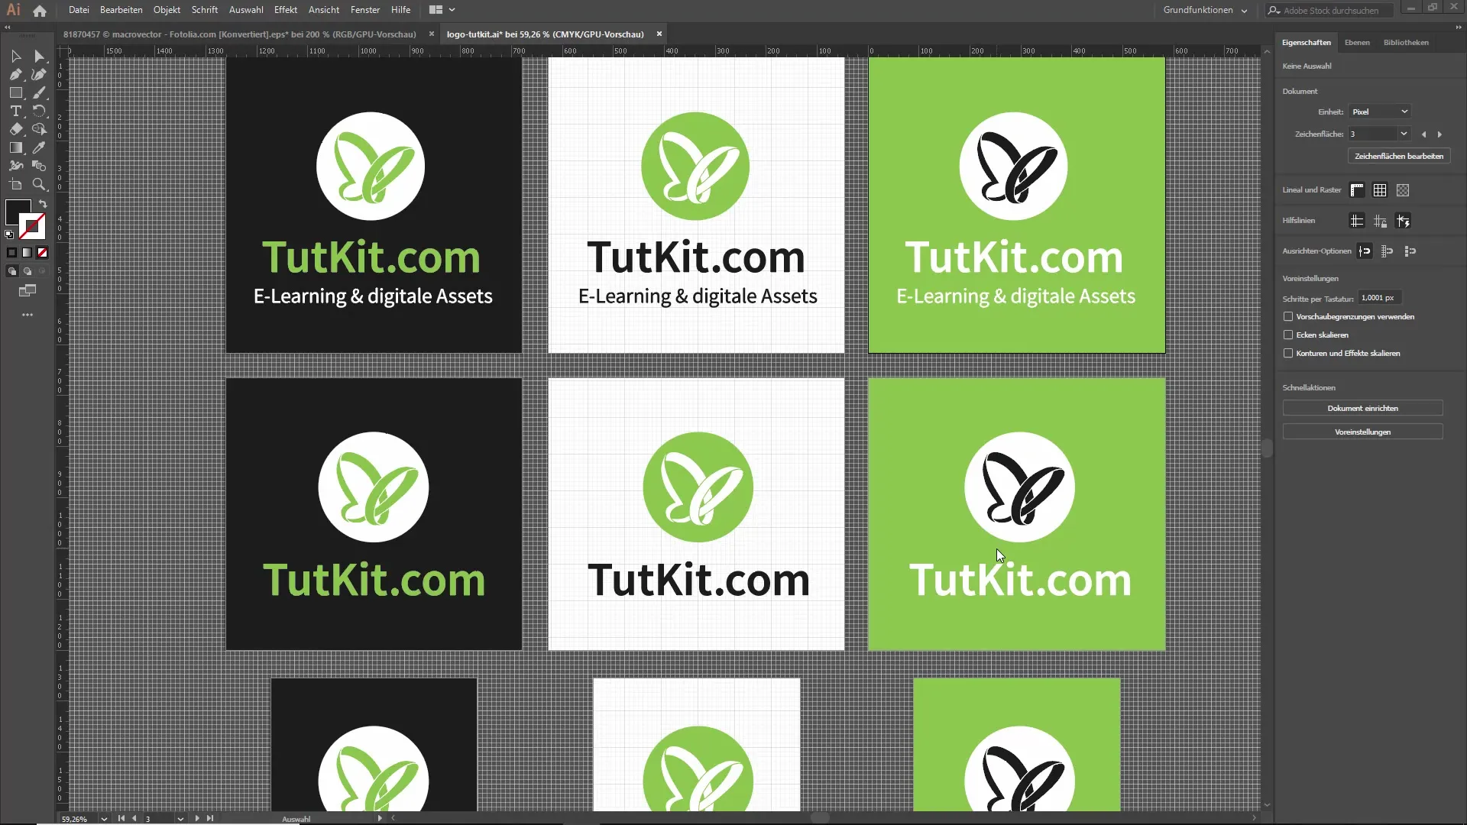This screenshot has width=1467, height=825.
Task: Close the logo-tutkit.ai document tab
Action: pos(659,34)
